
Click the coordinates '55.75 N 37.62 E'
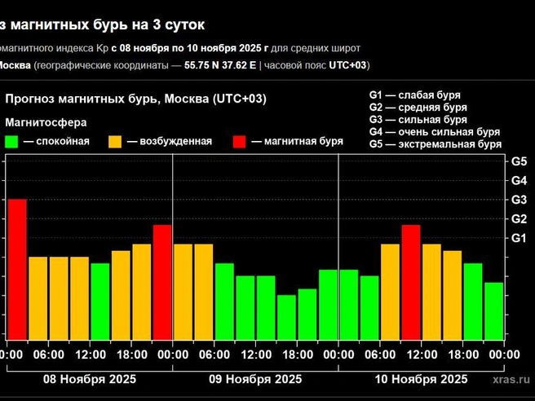[x=220, y=65]
